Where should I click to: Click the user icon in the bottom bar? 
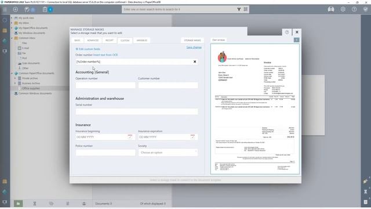tap(84, 204)
